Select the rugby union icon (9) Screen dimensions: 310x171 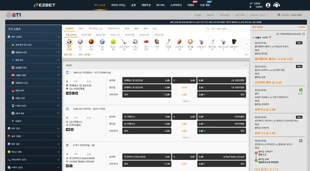(223, 42)
